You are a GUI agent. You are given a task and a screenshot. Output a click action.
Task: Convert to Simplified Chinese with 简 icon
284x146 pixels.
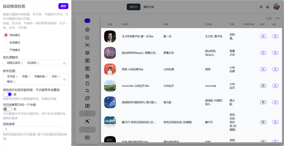[87, 69]
